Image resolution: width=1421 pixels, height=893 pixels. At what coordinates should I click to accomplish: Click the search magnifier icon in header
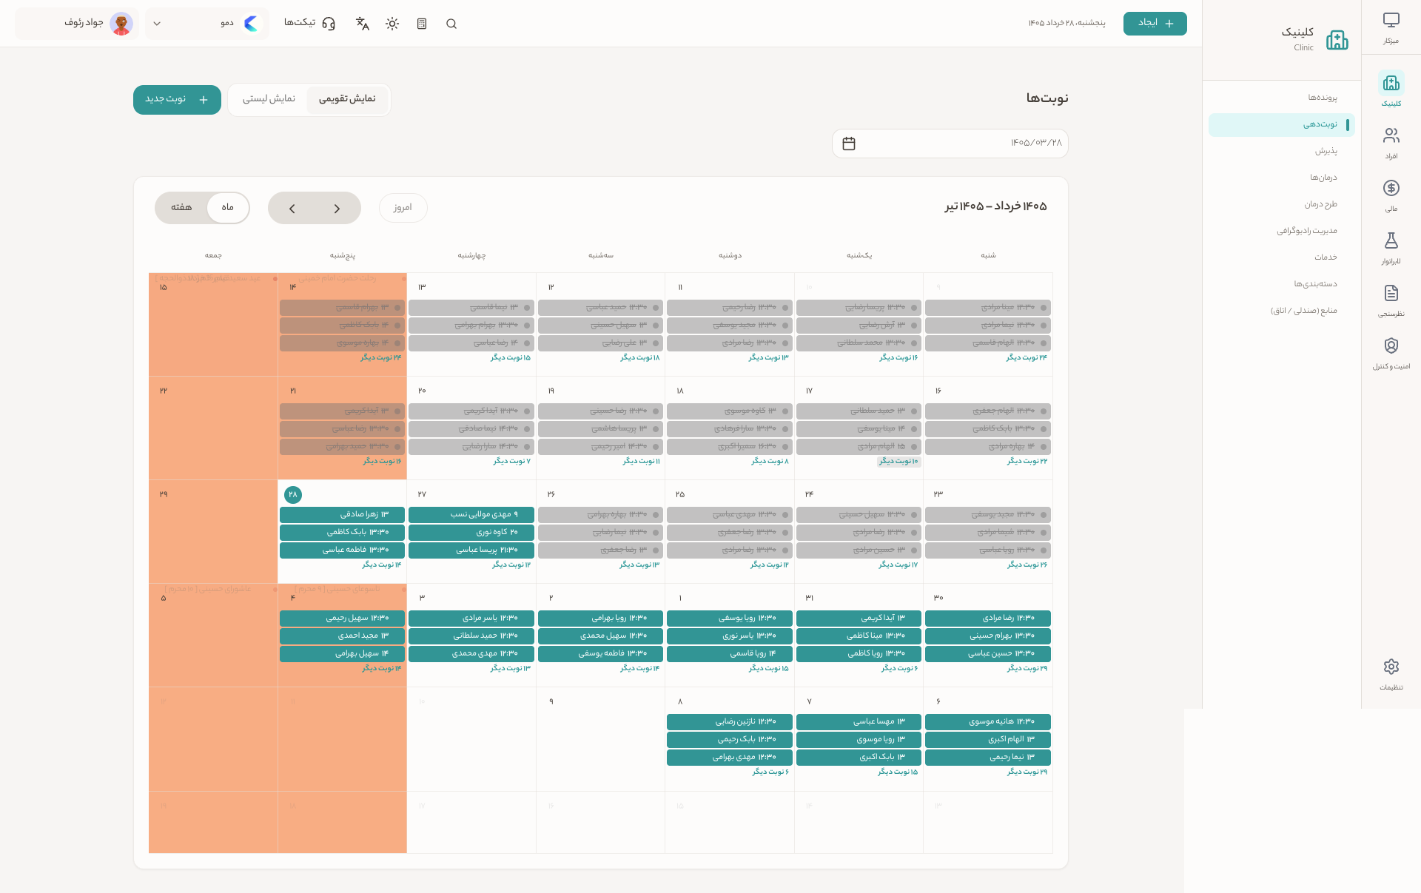451,24
